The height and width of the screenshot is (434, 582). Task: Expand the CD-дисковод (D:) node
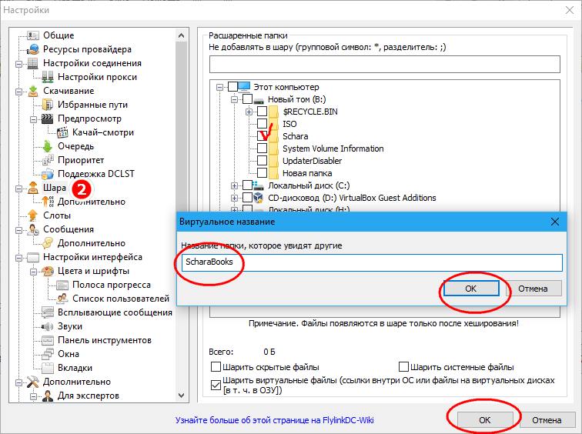(234, 198)
